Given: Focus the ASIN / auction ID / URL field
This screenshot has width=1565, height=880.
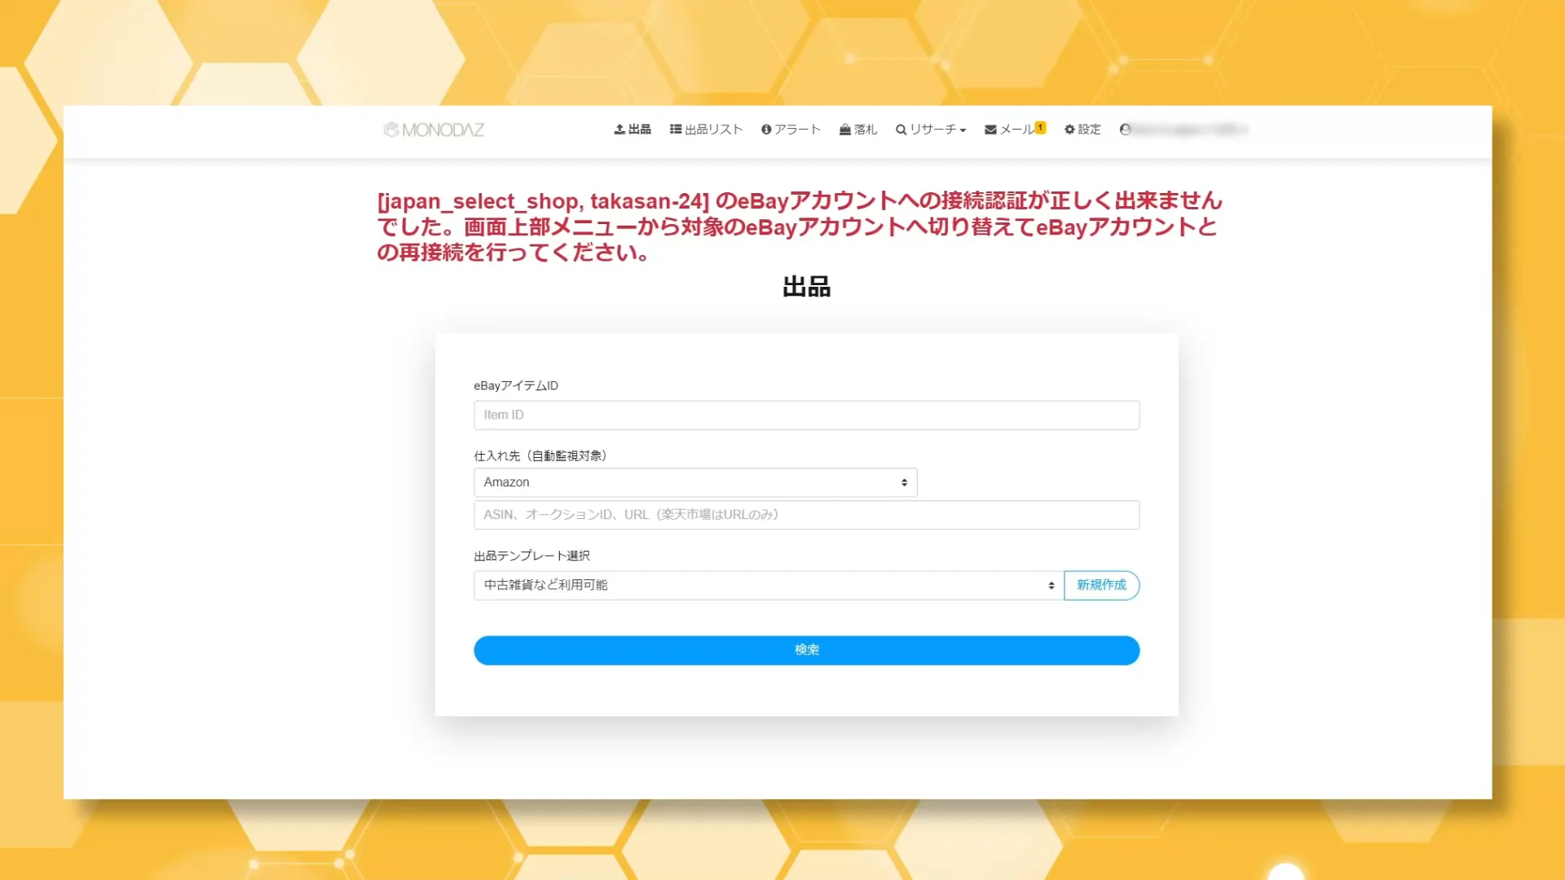Looking at the screenshot, I should (806, 515).
